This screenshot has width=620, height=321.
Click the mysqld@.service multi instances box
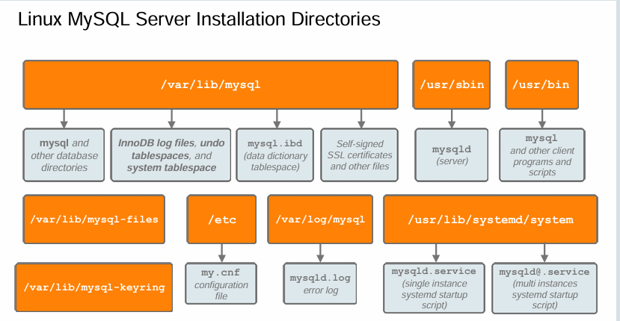(544, 287)
